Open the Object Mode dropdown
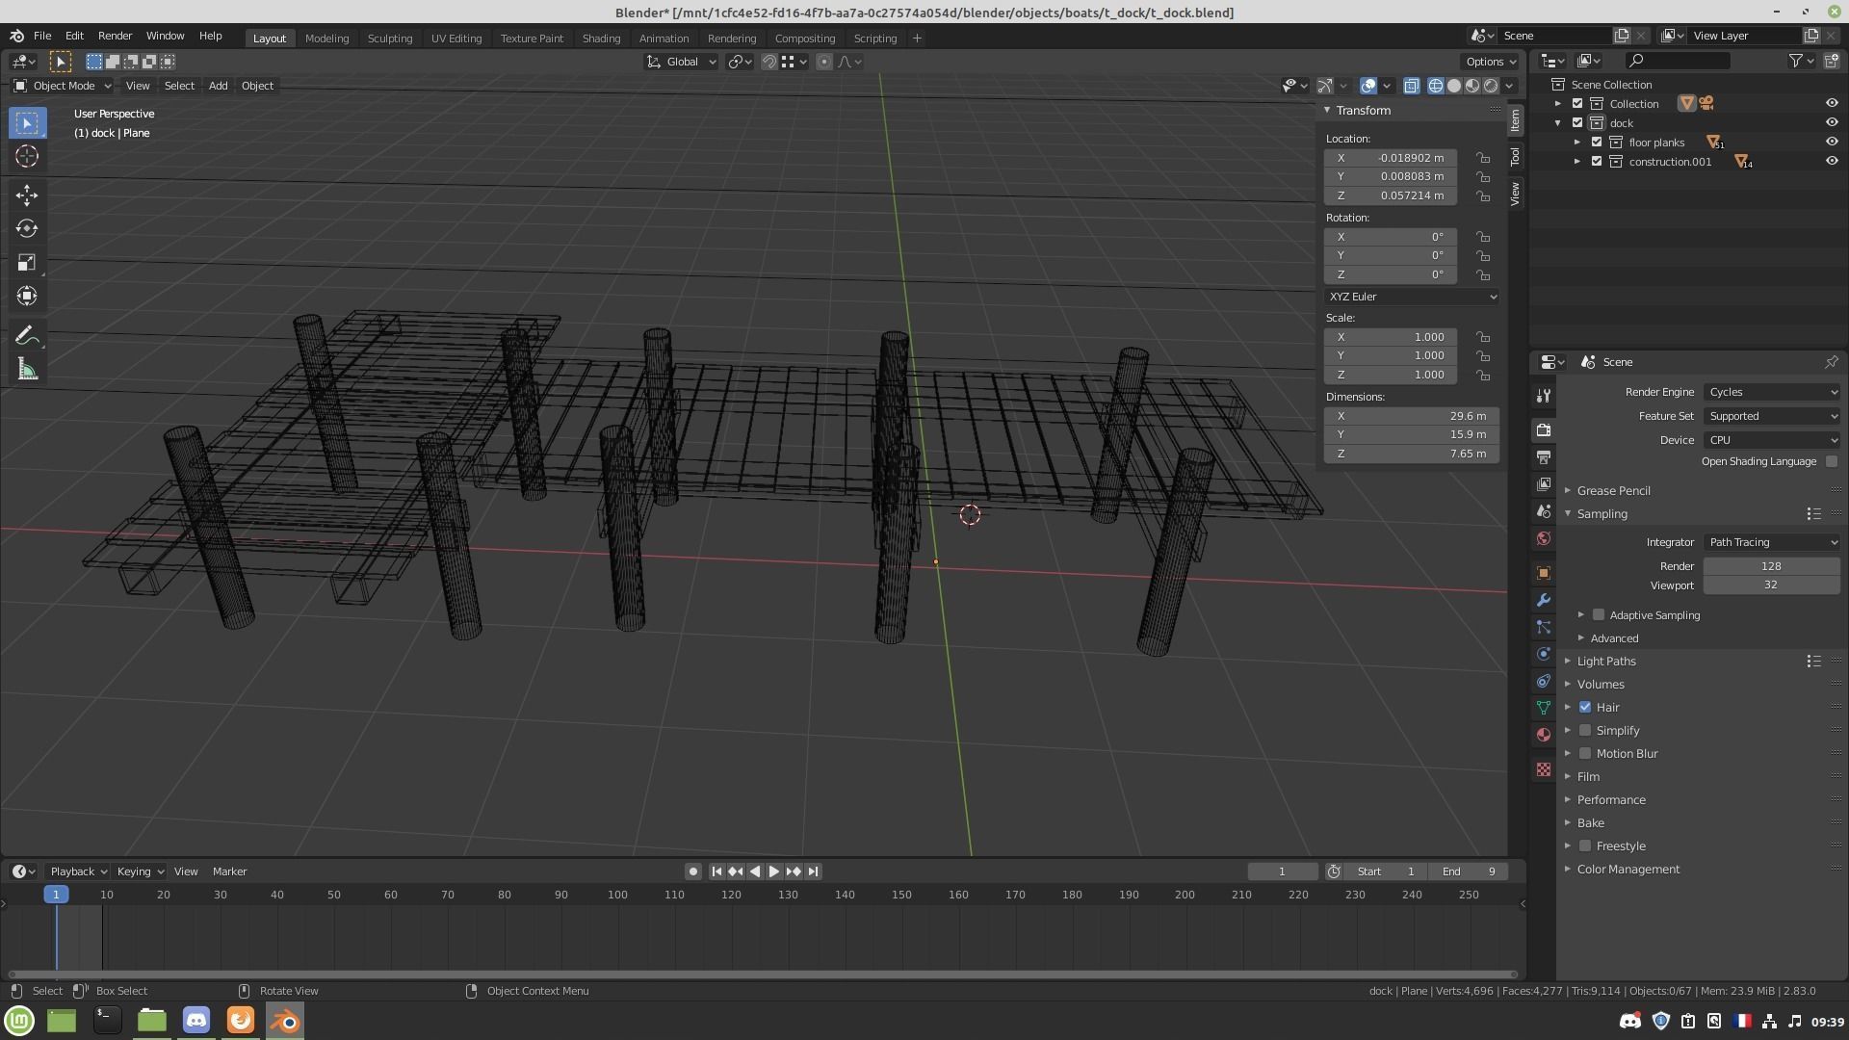 (x=63, y=86)
